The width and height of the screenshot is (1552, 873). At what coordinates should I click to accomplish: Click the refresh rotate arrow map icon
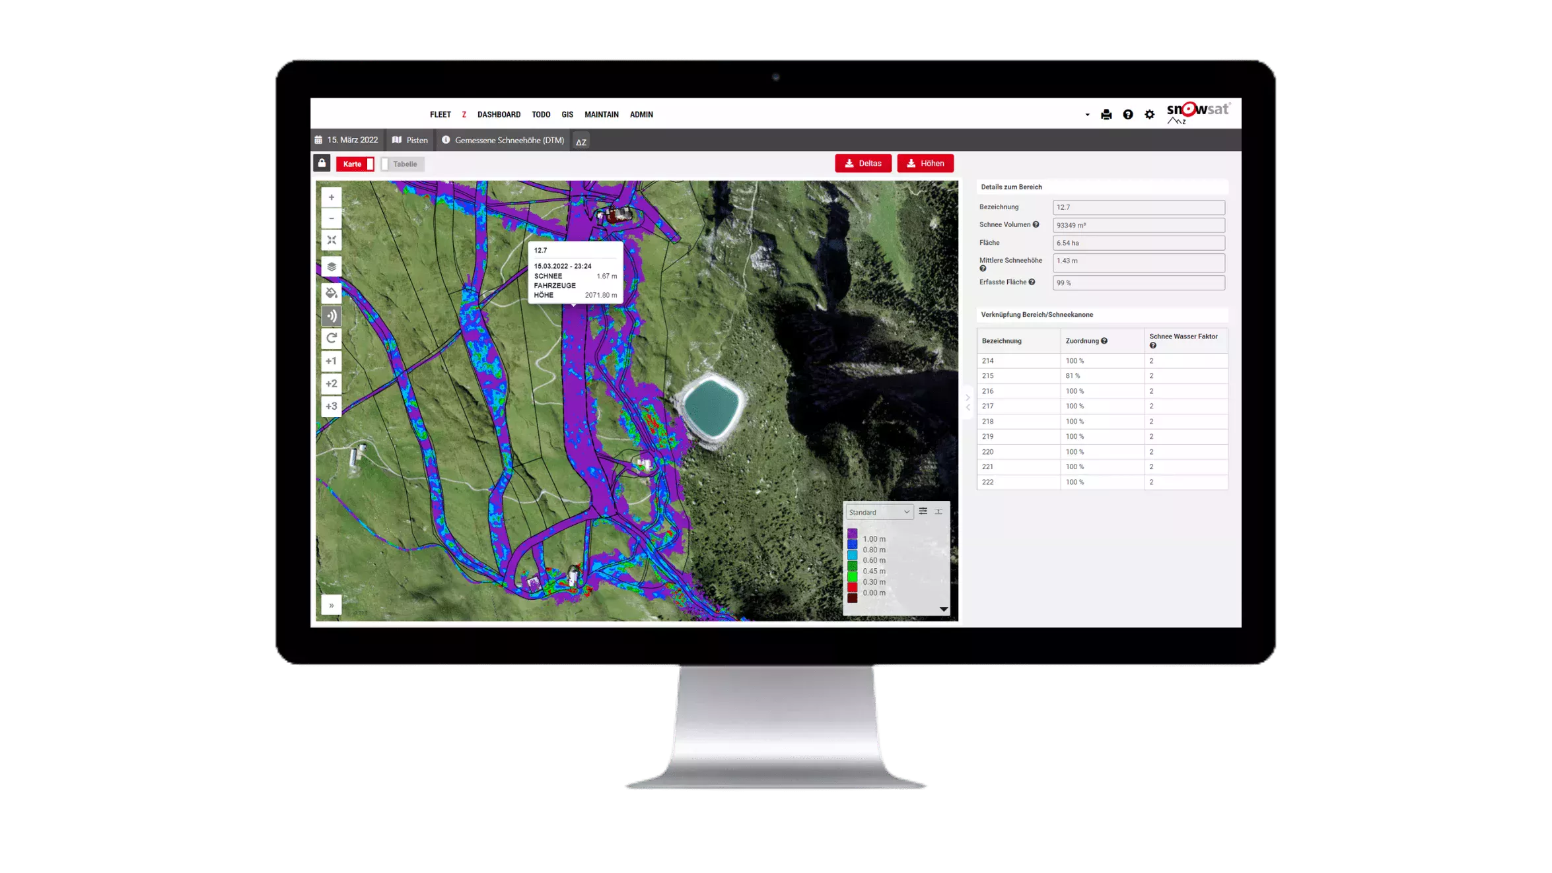(332, 338)
